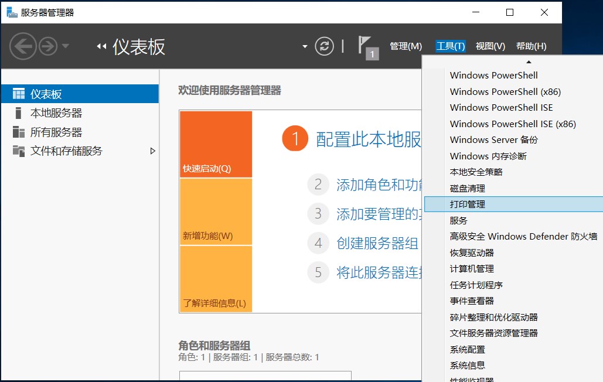Open the notifications flag icon
This screenshot has height=382, width=603.
[x=369, y=47]
